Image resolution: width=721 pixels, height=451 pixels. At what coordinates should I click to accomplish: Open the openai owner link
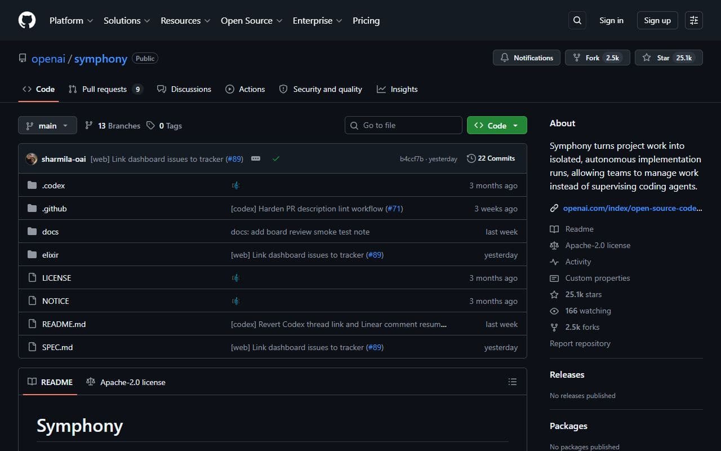48,59
